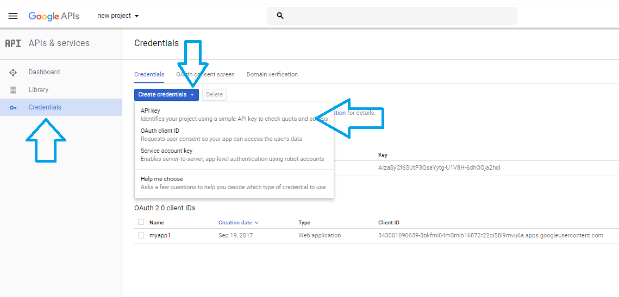Click the Client ID column header
619x297 pixels.
click(389, 223)
